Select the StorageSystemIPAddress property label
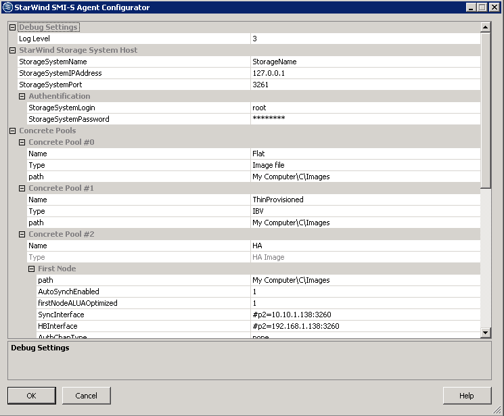504x416 pixels. [60, 73]
